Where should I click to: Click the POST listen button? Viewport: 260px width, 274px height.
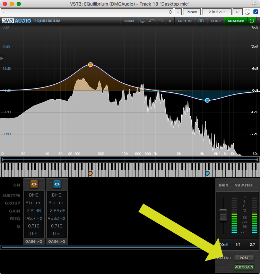pyautogui.click(x=244, y=258)
